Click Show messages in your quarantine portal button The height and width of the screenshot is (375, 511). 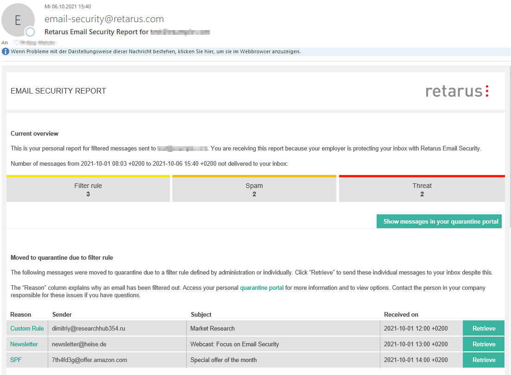[x=439, y=221]
